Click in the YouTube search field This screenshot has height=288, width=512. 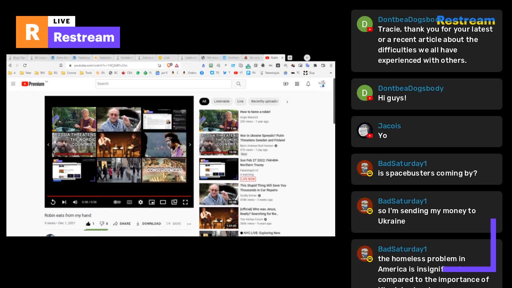(163, 84)
